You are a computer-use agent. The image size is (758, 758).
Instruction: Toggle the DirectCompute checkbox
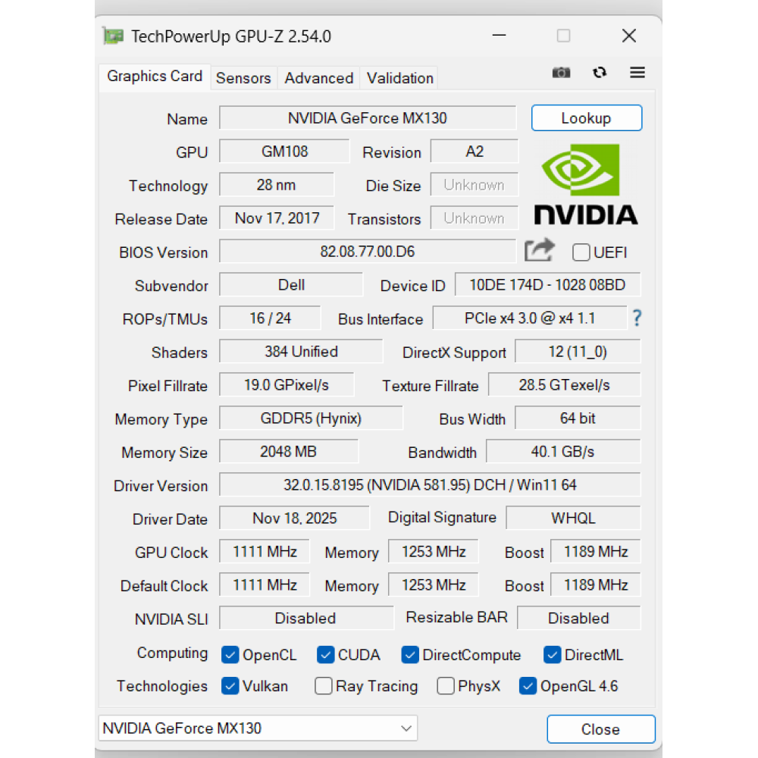[x=410, y=655]
